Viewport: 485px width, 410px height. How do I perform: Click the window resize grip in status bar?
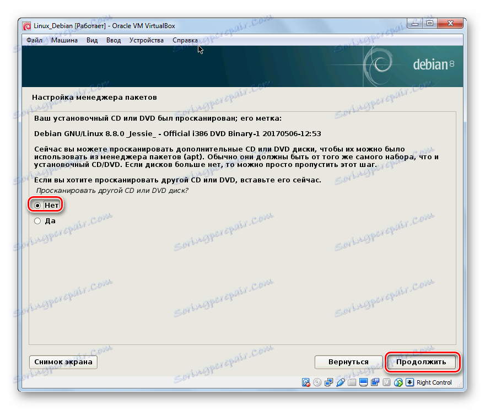459,385
